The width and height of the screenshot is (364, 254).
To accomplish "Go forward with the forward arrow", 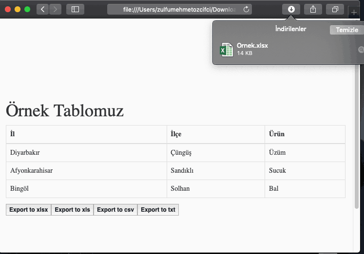I will click(55, 9).
